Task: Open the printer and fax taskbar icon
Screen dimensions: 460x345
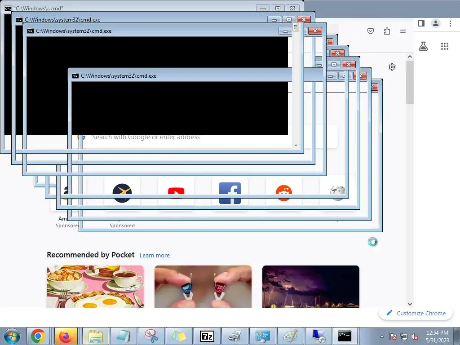Action: click(234, 336)
